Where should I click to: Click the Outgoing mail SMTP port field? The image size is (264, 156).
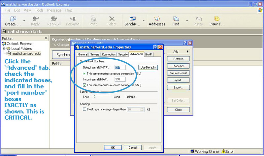click(119, 67)
